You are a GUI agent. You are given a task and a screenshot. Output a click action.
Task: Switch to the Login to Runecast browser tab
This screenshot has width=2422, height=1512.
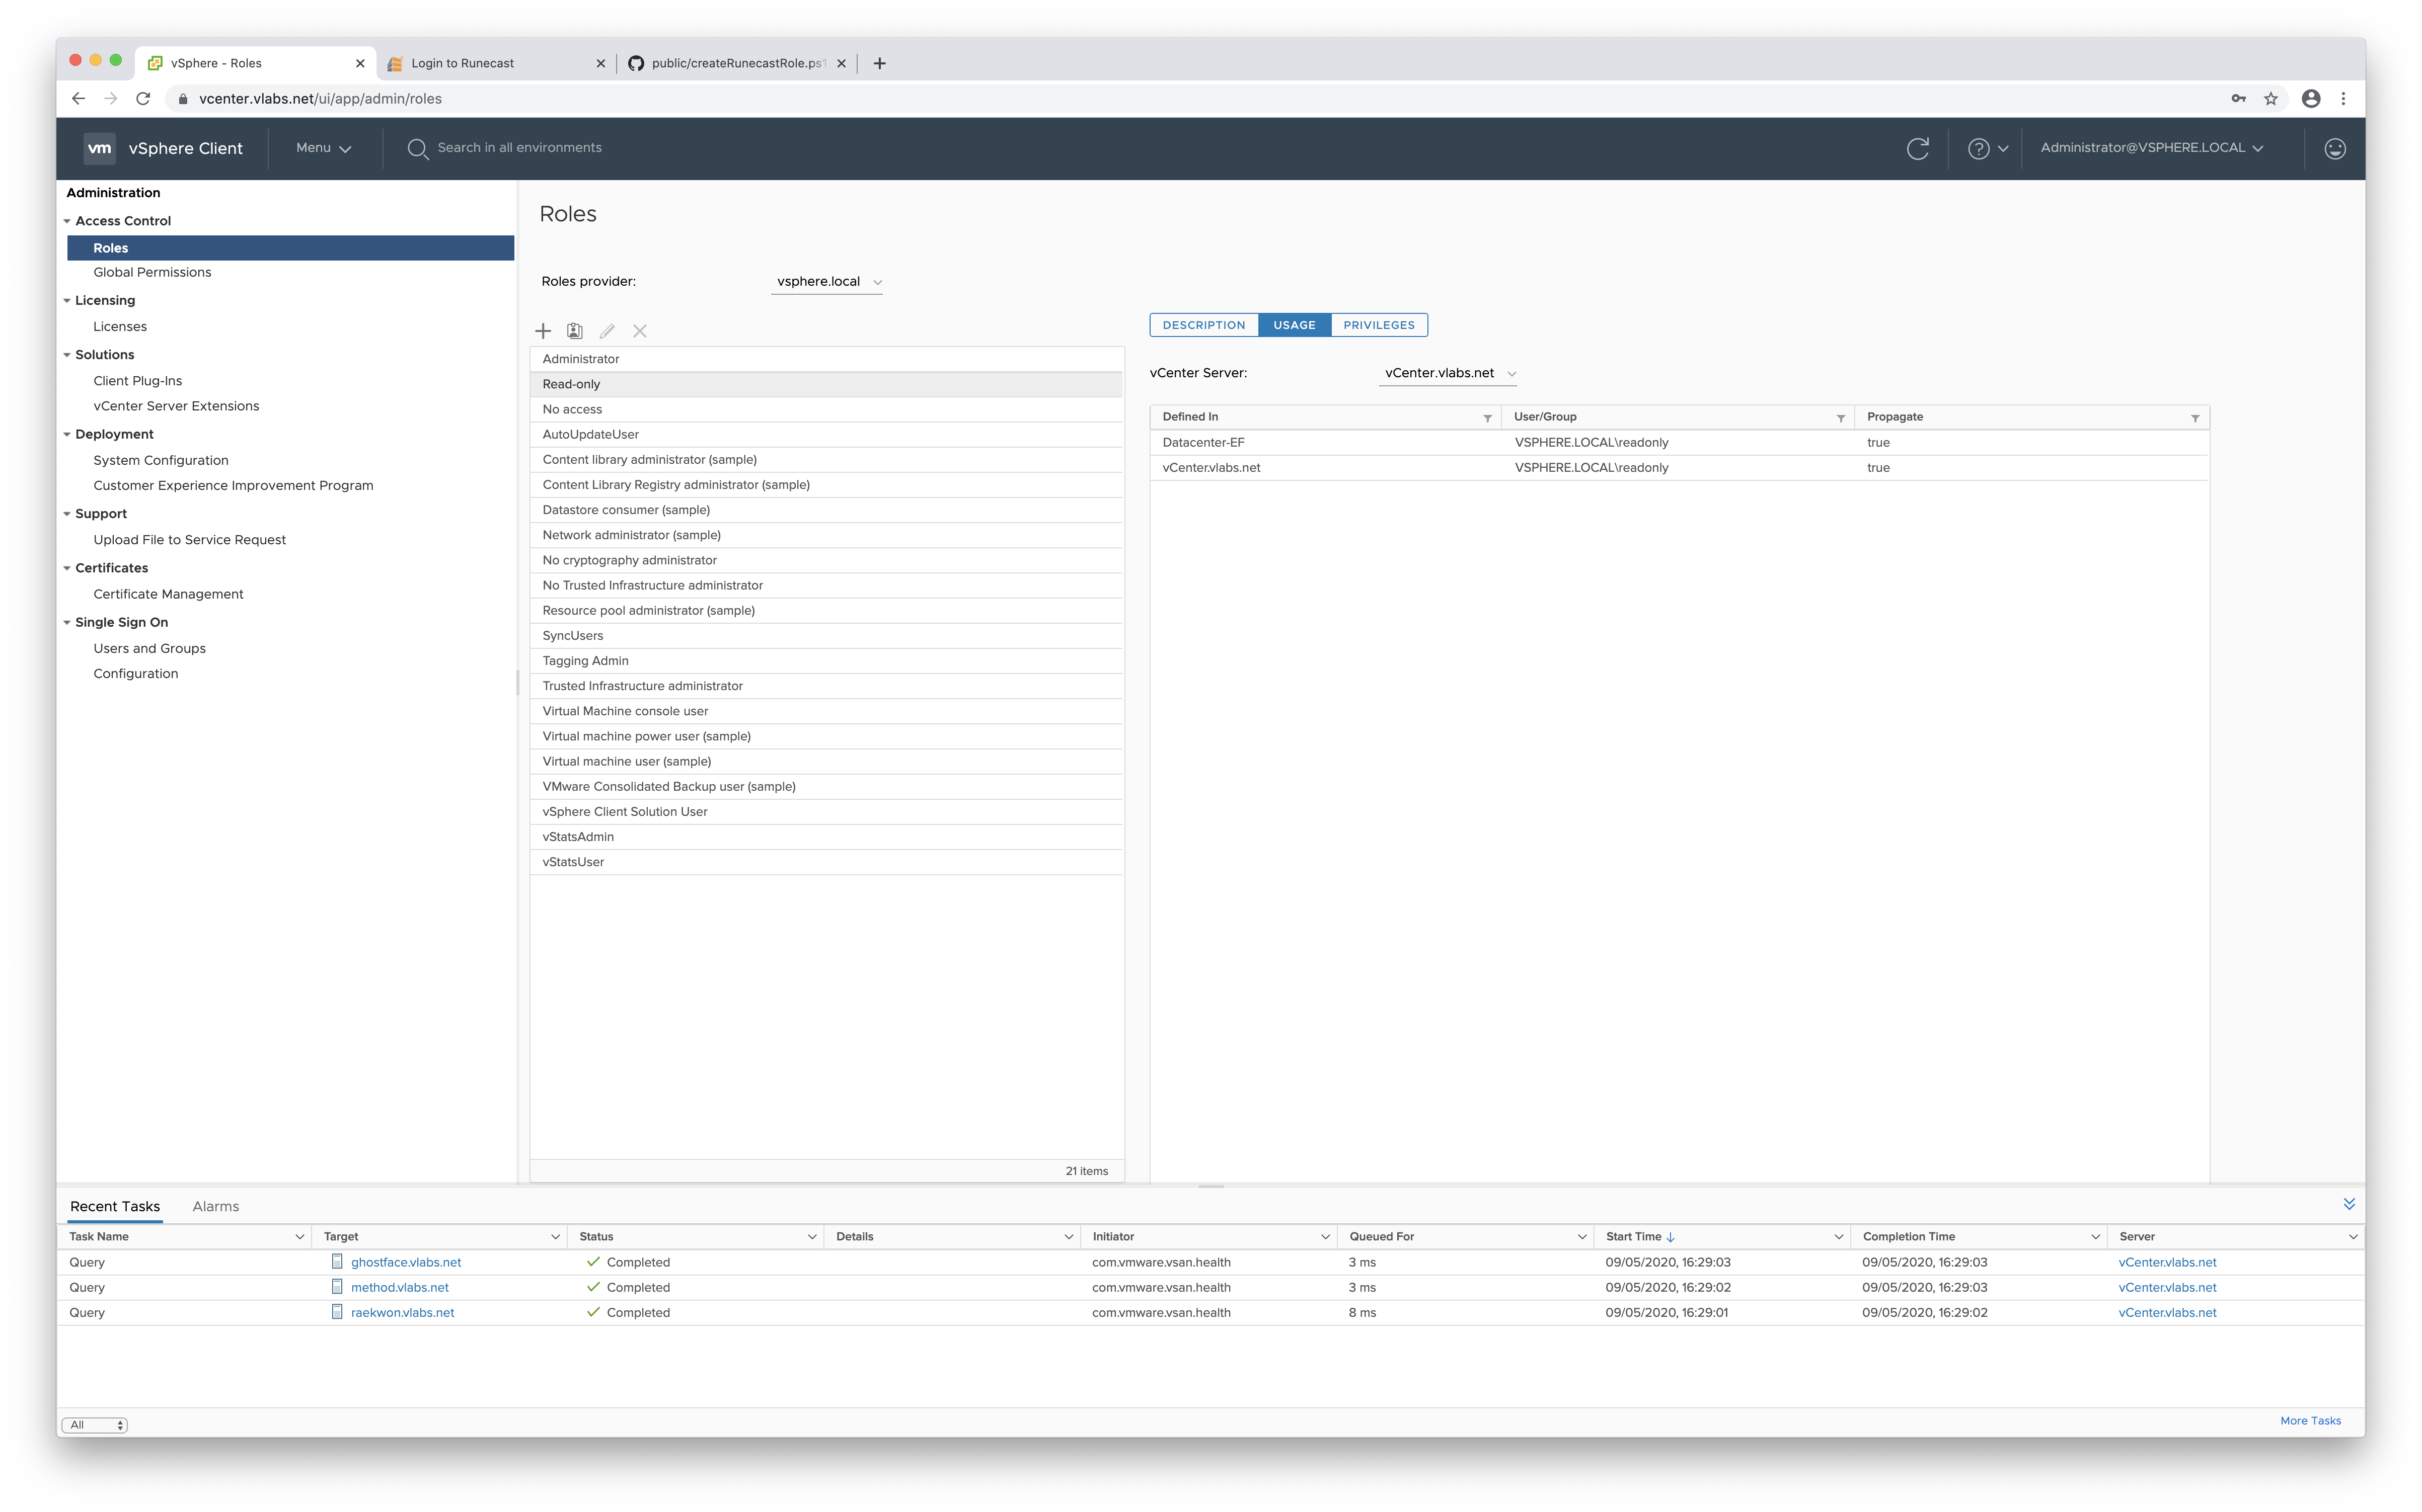(x=496, y=63)
